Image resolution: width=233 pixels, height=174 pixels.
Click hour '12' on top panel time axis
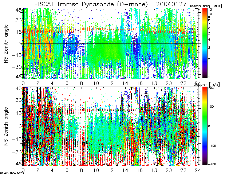pyautogui.click(x=111, y=83)
